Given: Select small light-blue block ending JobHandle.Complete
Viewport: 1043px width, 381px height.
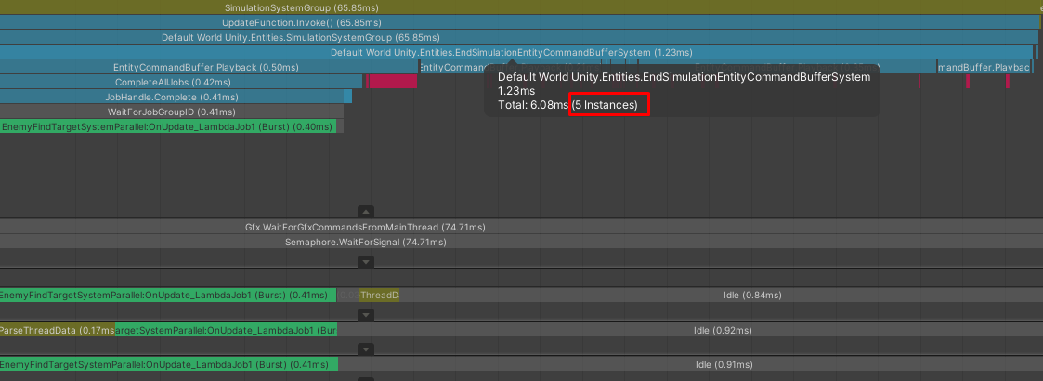Looking at the screenshot, I should pos(348,97).
